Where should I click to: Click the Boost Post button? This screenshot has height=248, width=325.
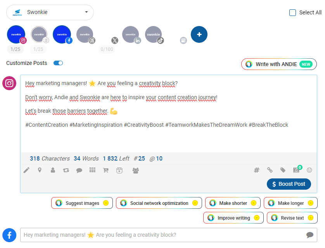289,184
